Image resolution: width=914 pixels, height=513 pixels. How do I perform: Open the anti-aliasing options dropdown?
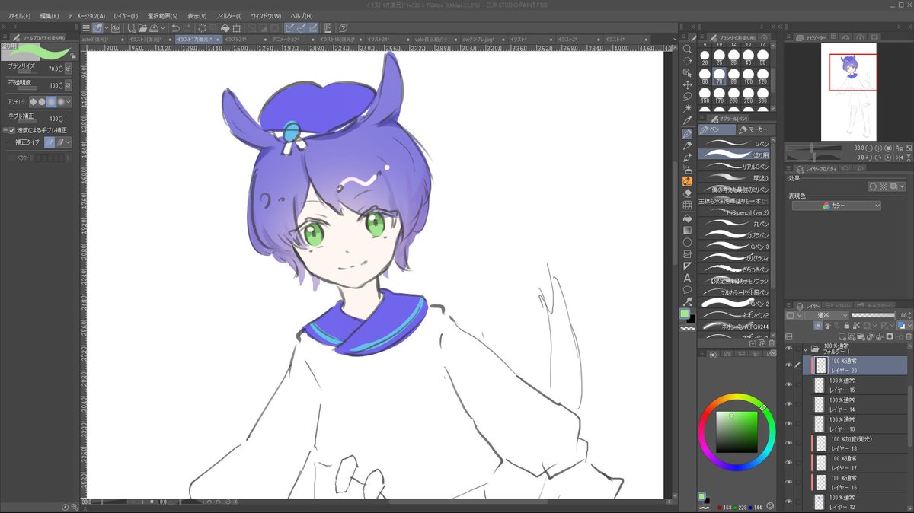[69, 101]
